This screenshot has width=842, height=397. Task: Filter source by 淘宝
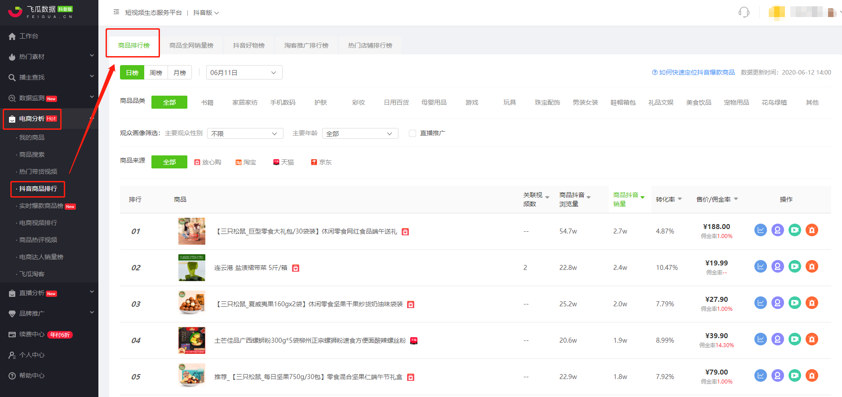pos(246,162)
